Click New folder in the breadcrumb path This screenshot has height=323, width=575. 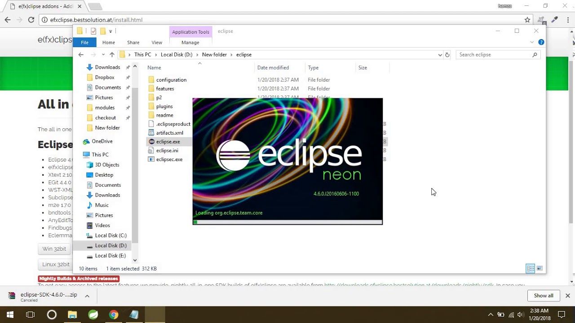(214, 55)
